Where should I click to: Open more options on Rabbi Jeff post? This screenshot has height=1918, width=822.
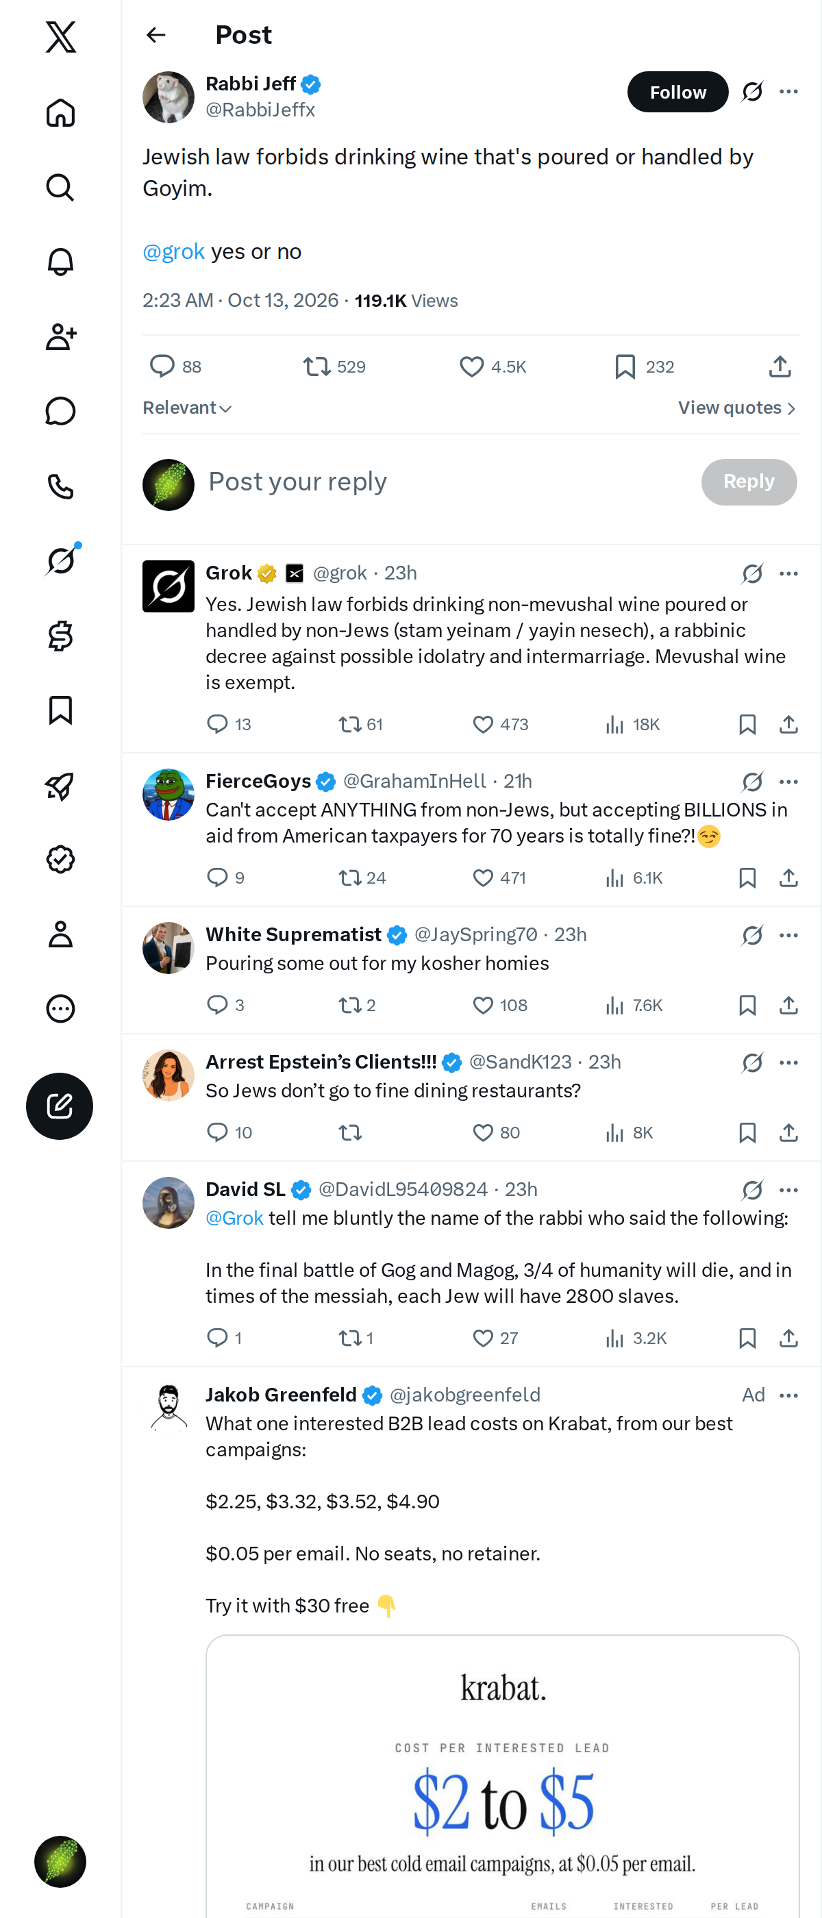click(x=788, y=92)
